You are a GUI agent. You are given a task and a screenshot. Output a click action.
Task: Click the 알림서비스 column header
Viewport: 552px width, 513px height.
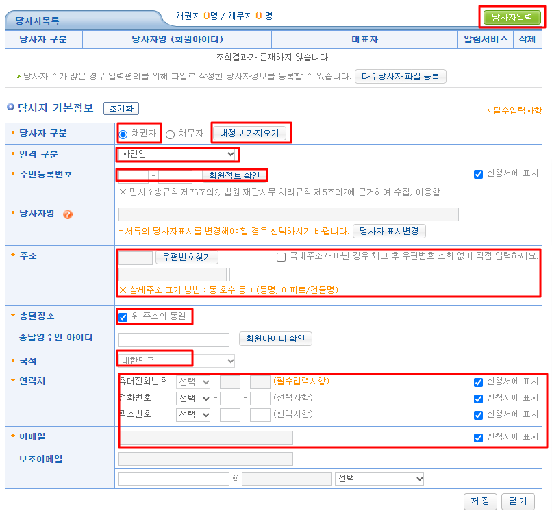(486, 39)
